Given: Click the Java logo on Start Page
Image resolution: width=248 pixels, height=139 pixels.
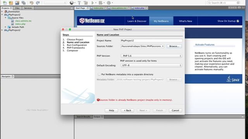Looking at the screenshot, I should [233, 79].
